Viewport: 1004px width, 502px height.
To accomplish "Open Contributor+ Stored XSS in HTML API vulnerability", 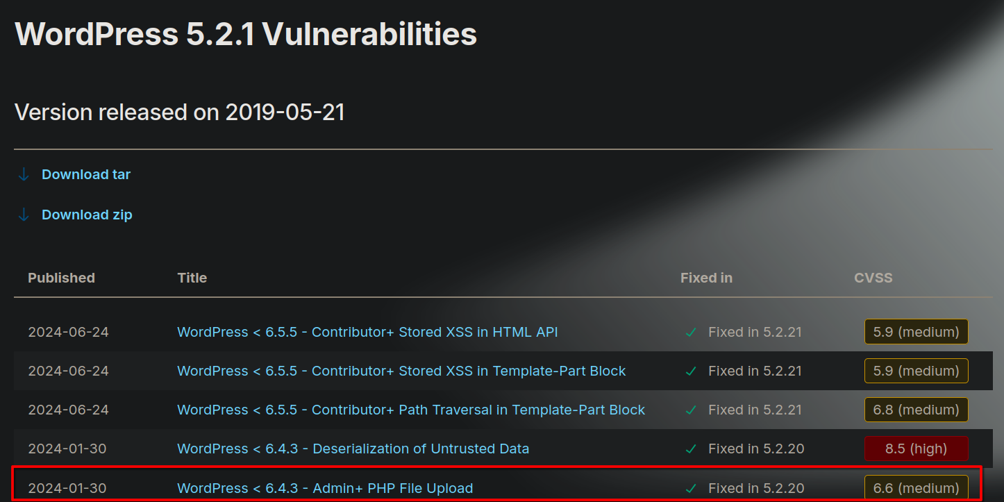I will [x=367, y=332].
